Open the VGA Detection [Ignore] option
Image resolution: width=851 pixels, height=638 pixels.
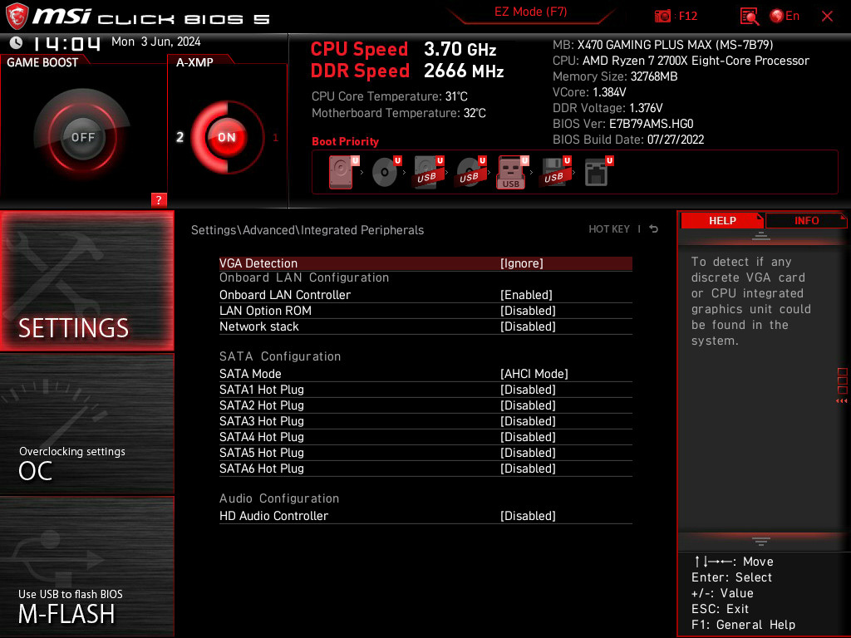[x=425, y=263]
